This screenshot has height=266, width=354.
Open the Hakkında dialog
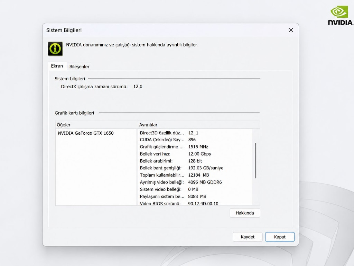pyautogui.click(x=245, y=213)
